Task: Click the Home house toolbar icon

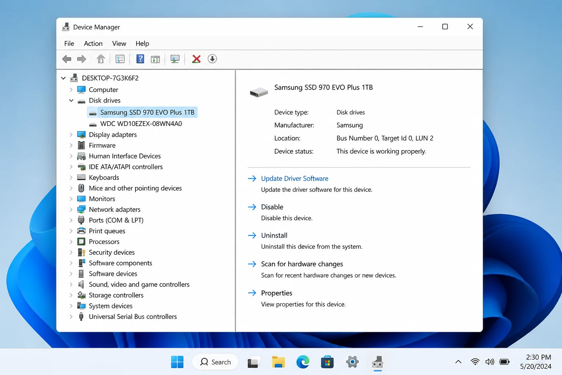Action: pos(101,59)
